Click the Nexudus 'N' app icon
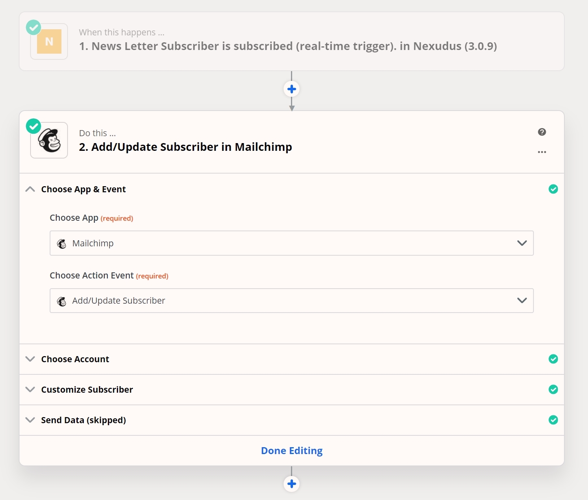The width and height of the screenshot is (588, 500). point(49,41)
